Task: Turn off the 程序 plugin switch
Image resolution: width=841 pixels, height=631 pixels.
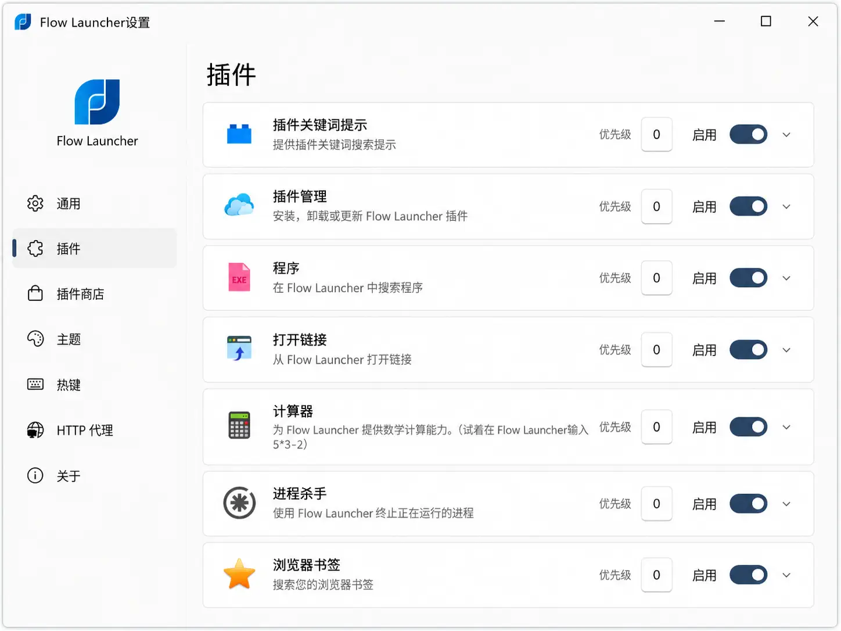Action: click(748, 278)
